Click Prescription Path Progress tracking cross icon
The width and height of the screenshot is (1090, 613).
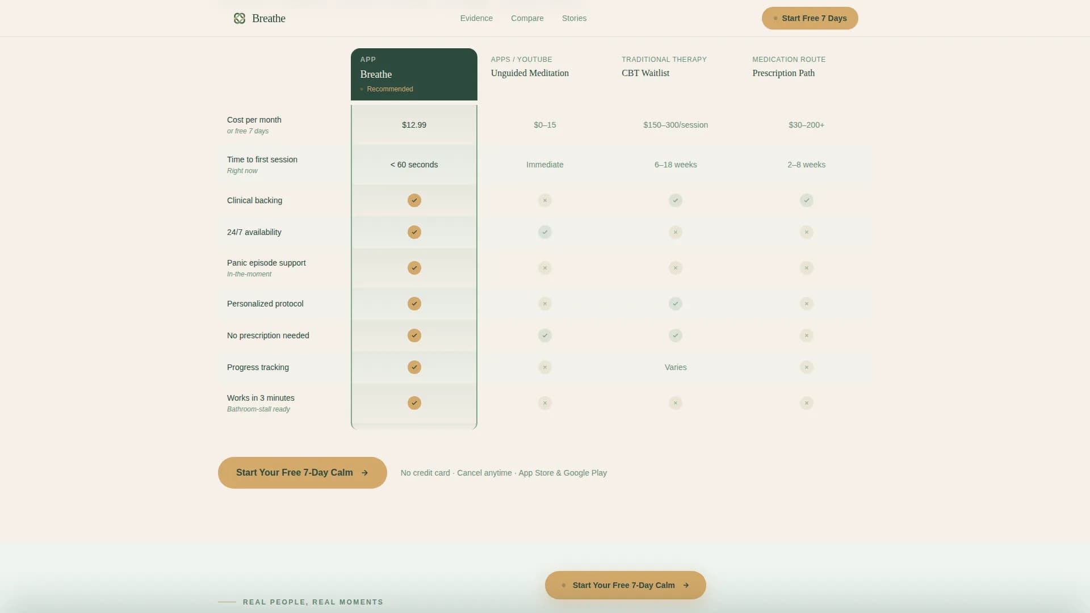[806, 367]
